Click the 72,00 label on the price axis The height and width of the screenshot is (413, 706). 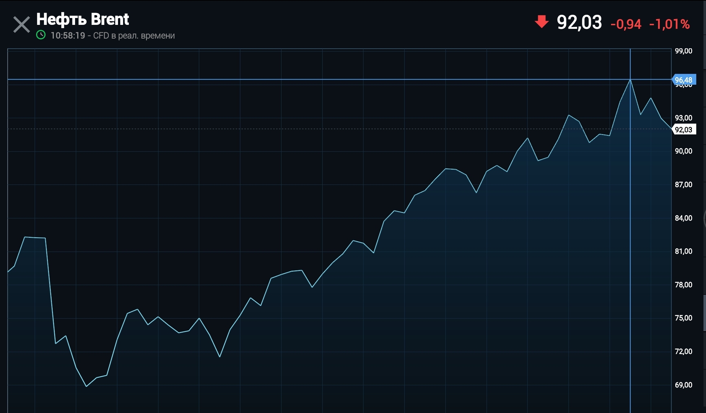(x=684, y=351)
